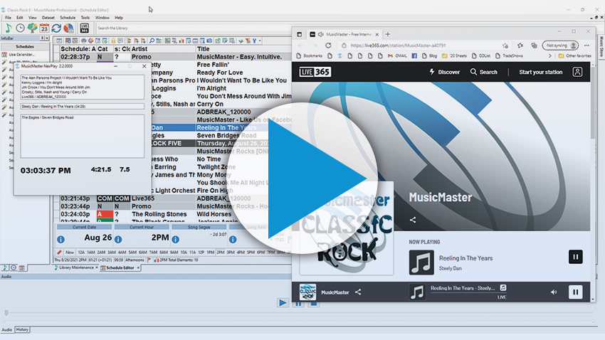Click the Start your station link
This screenshot has width=605, height=340.
540,72
